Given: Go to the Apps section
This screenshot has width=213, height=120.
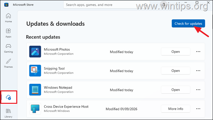Looking at the screenshot, I should click(x=8, y=33).
